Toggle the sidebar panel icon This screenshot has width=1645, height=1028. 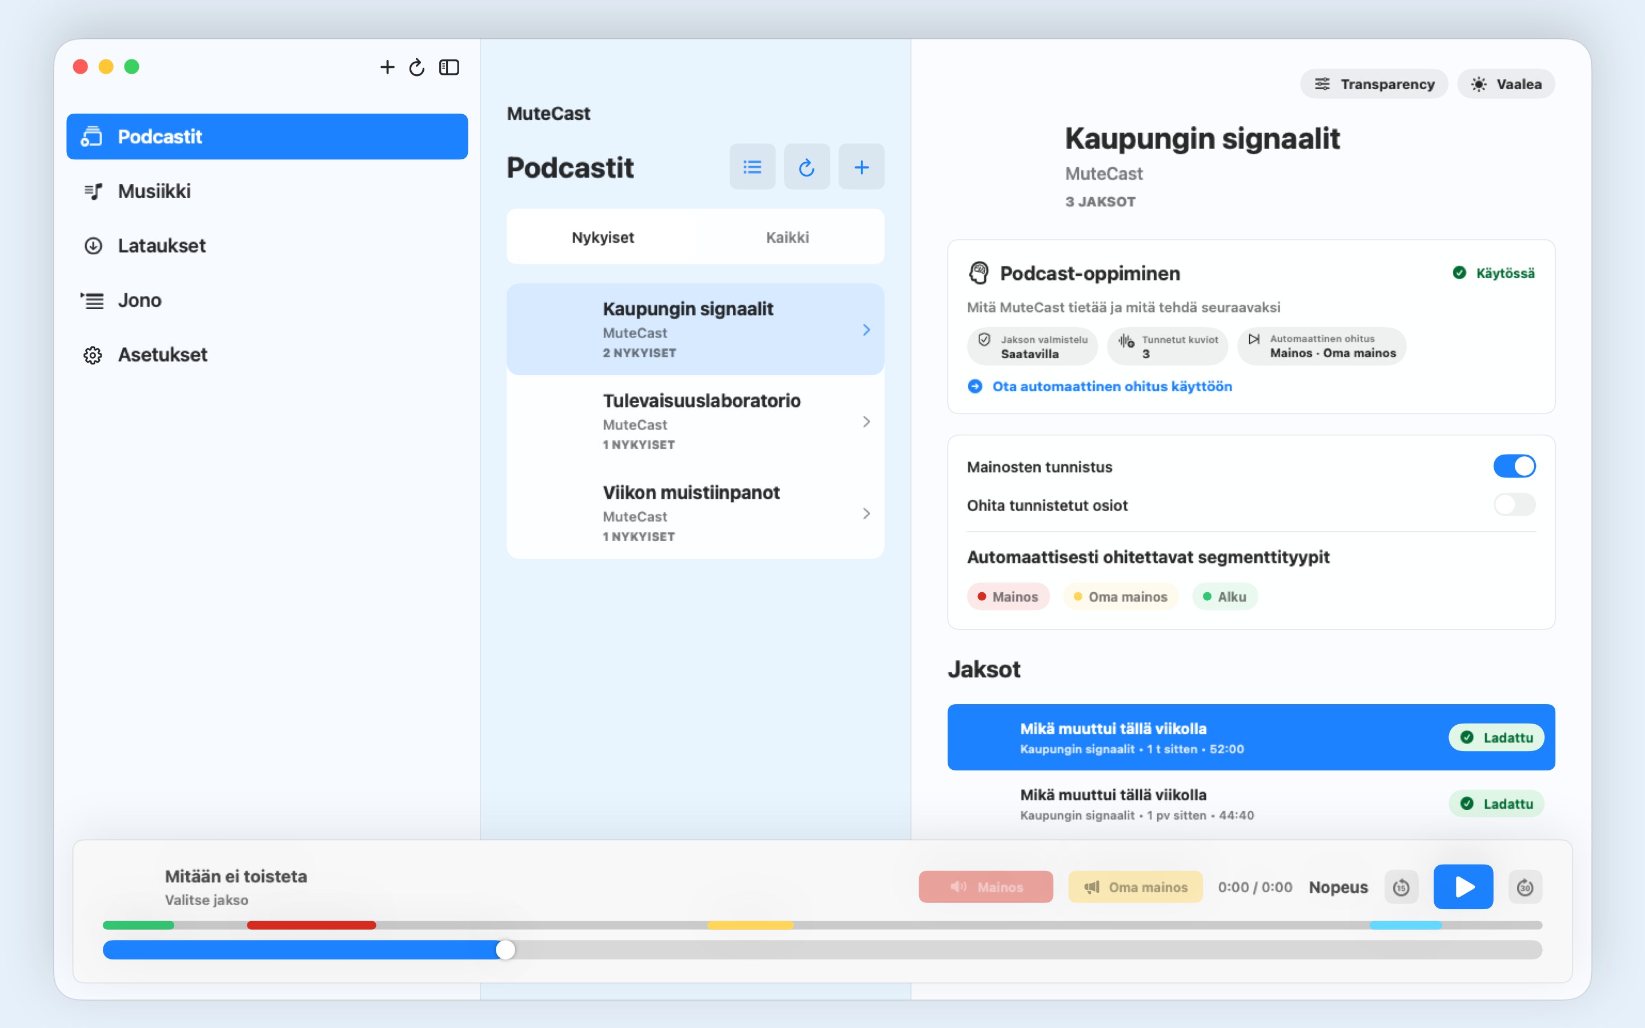tap(450, 67)
